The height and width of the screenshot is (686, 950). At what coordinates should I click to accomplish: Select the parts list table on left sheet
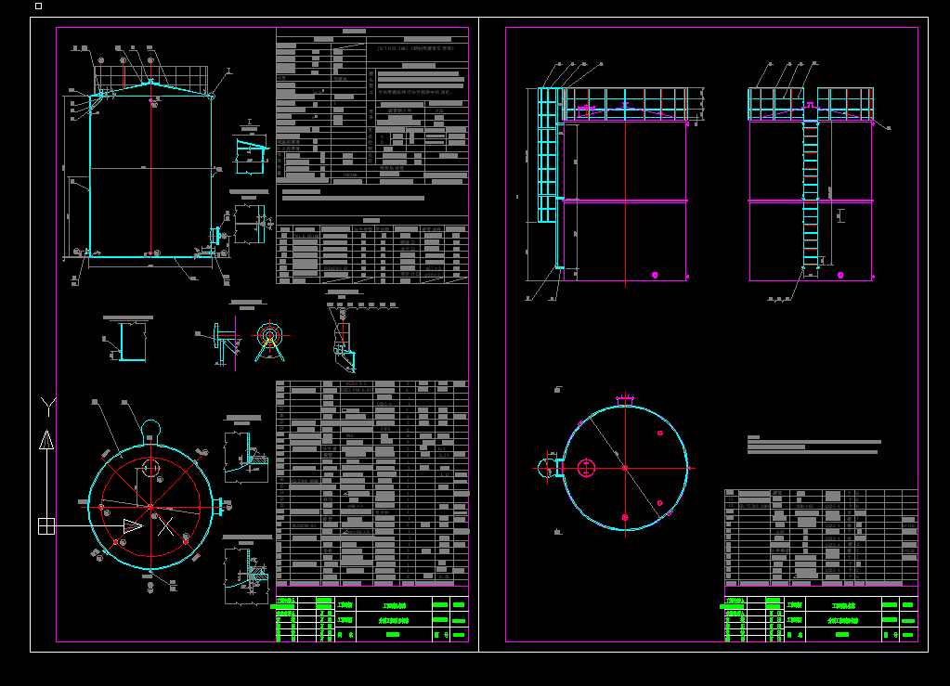[372, 483]
